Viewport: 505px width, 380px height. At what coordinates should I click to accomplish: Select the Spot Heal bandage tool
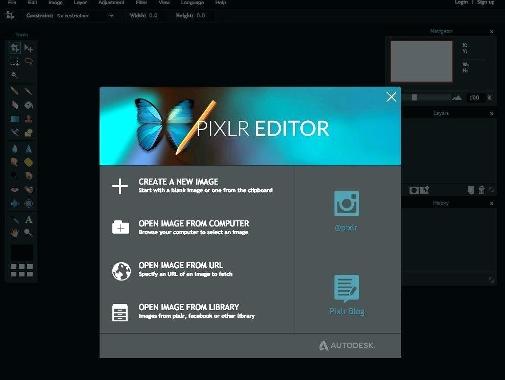(x=29, y=190)
